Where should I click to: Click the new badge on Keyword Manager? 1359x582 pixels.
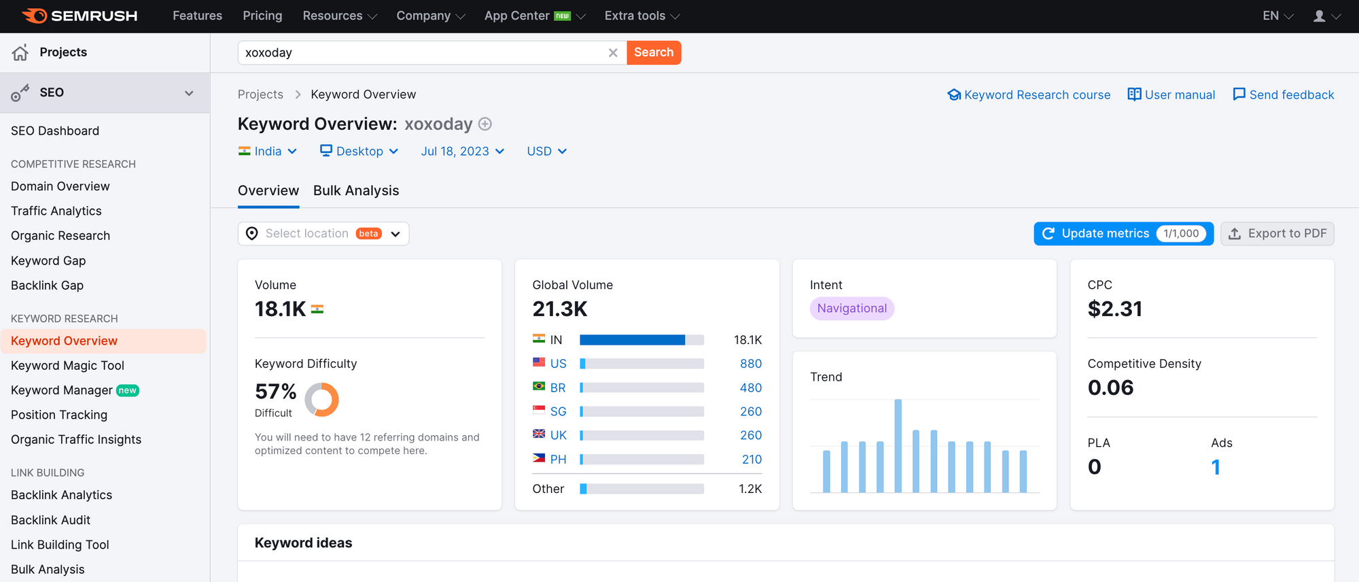click(x=128, y=390)
